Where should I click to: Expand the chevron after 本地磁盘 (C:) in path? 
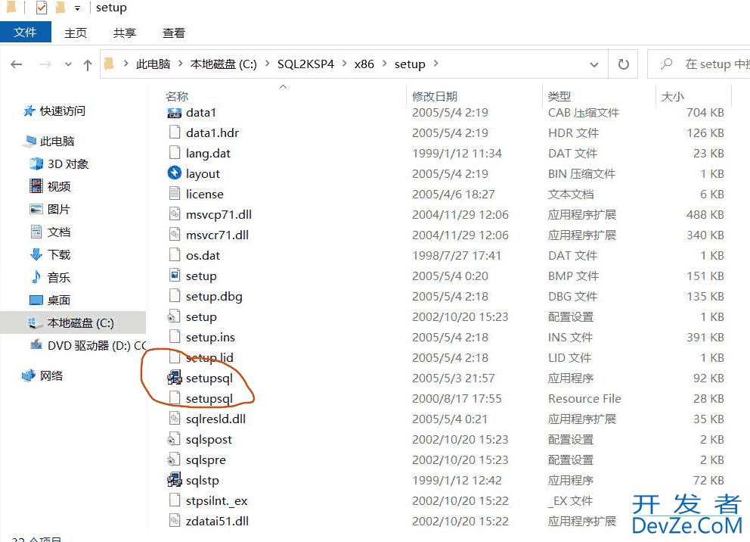point(268,63)
